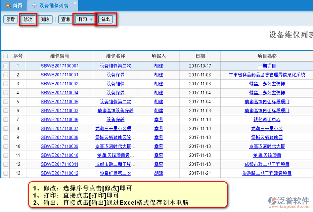Image resolution: width=313 pixels, height=212 pixels.
Task: Click the 修改 toolbar button
Action: point(28,19)
